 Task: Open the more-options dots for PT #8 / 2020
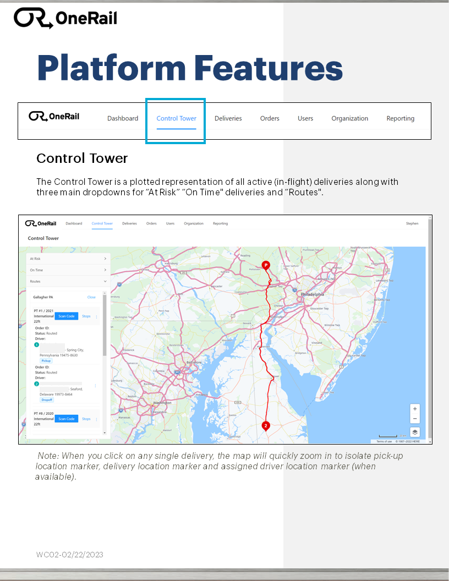[97, 419]
